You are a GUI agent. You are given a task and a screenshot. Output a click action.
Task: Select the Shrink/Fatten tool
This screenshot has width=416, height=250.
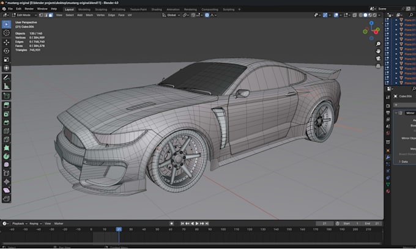[x=6, y=182]
